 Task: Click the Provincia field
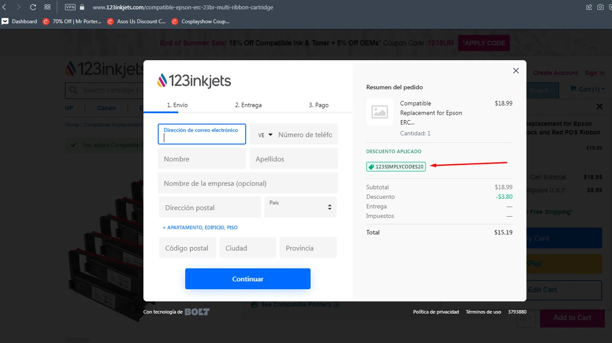[x=308, y=248]
